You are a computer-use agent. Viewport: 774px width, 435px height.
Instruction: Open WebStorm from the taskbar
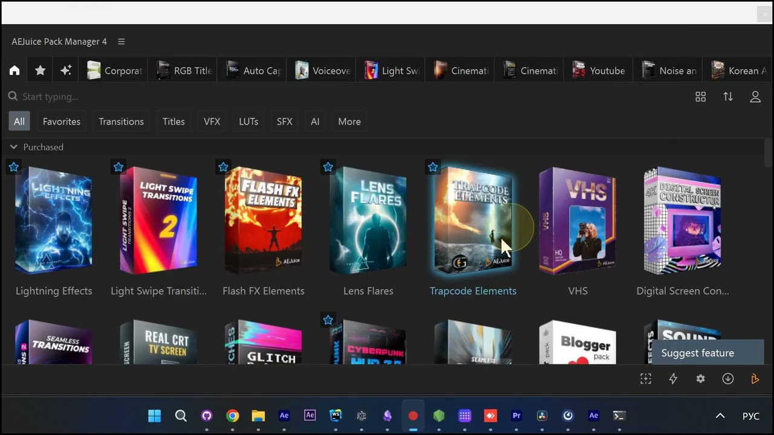tap(336, 416)
